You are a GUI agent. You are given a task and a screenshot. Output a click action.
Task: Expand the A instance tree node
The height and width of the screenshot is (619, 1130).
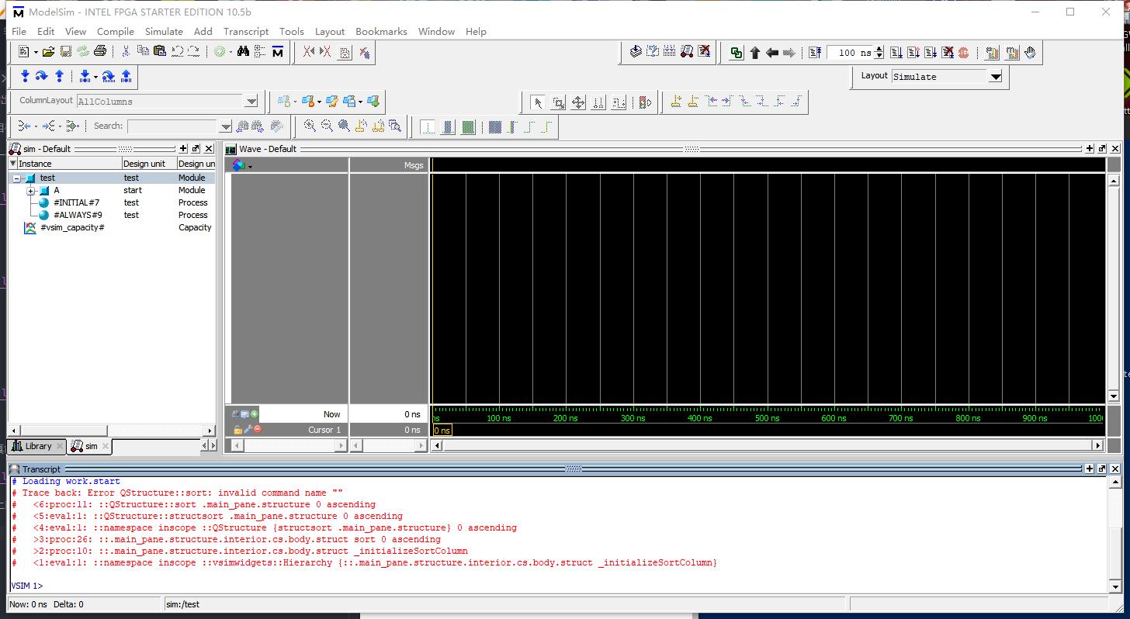click(31, 191)
